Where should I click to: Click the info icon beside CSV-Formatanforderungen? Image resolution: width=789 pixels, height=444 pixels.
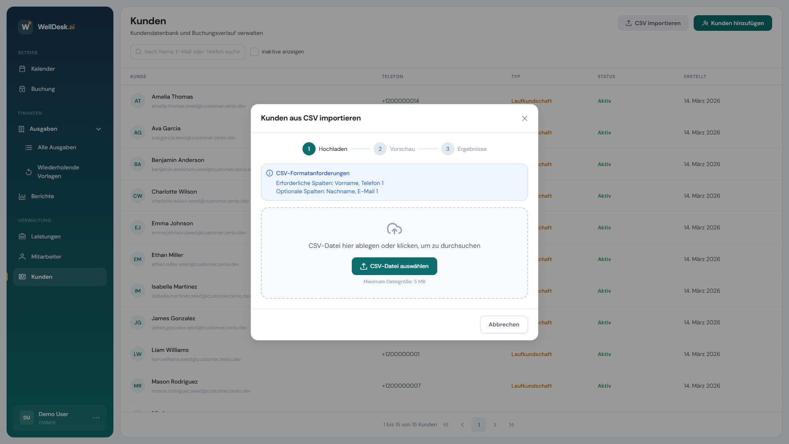click(269, 173)
